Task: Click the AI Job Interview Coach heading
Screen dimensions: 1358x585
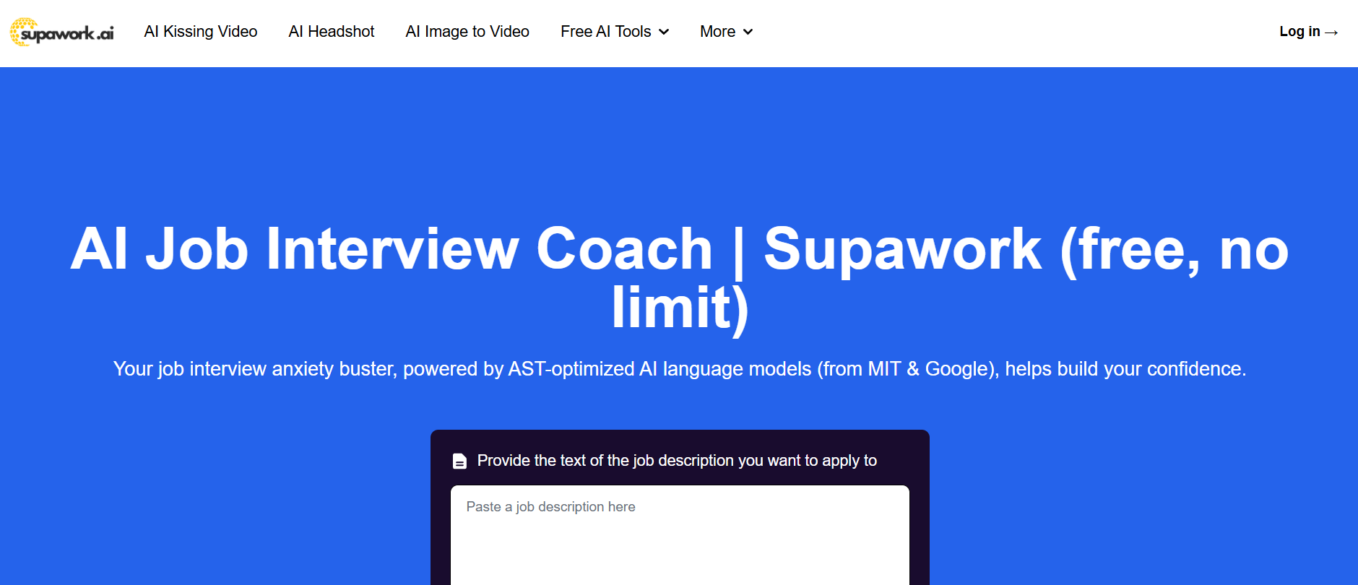Action: click(680, 278)
